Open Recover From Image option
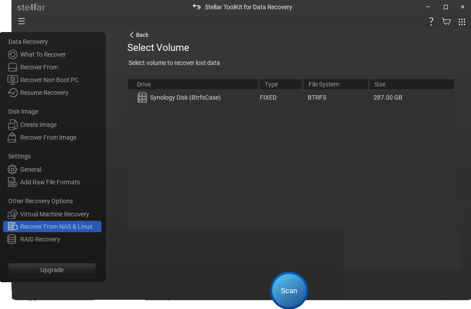This screenshot has width=471, height=309. tap(48, 137)
